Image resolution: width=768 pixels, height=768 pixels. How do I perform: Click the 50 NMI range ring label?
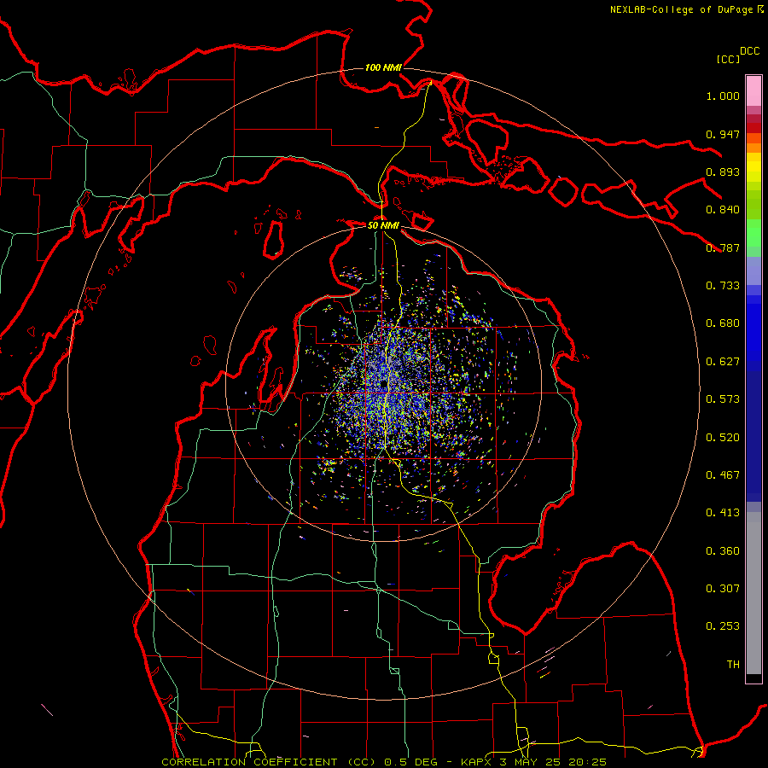pos(383,225)
